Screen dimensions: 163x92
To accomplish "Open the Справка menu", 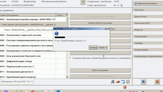I will [148, 43].
